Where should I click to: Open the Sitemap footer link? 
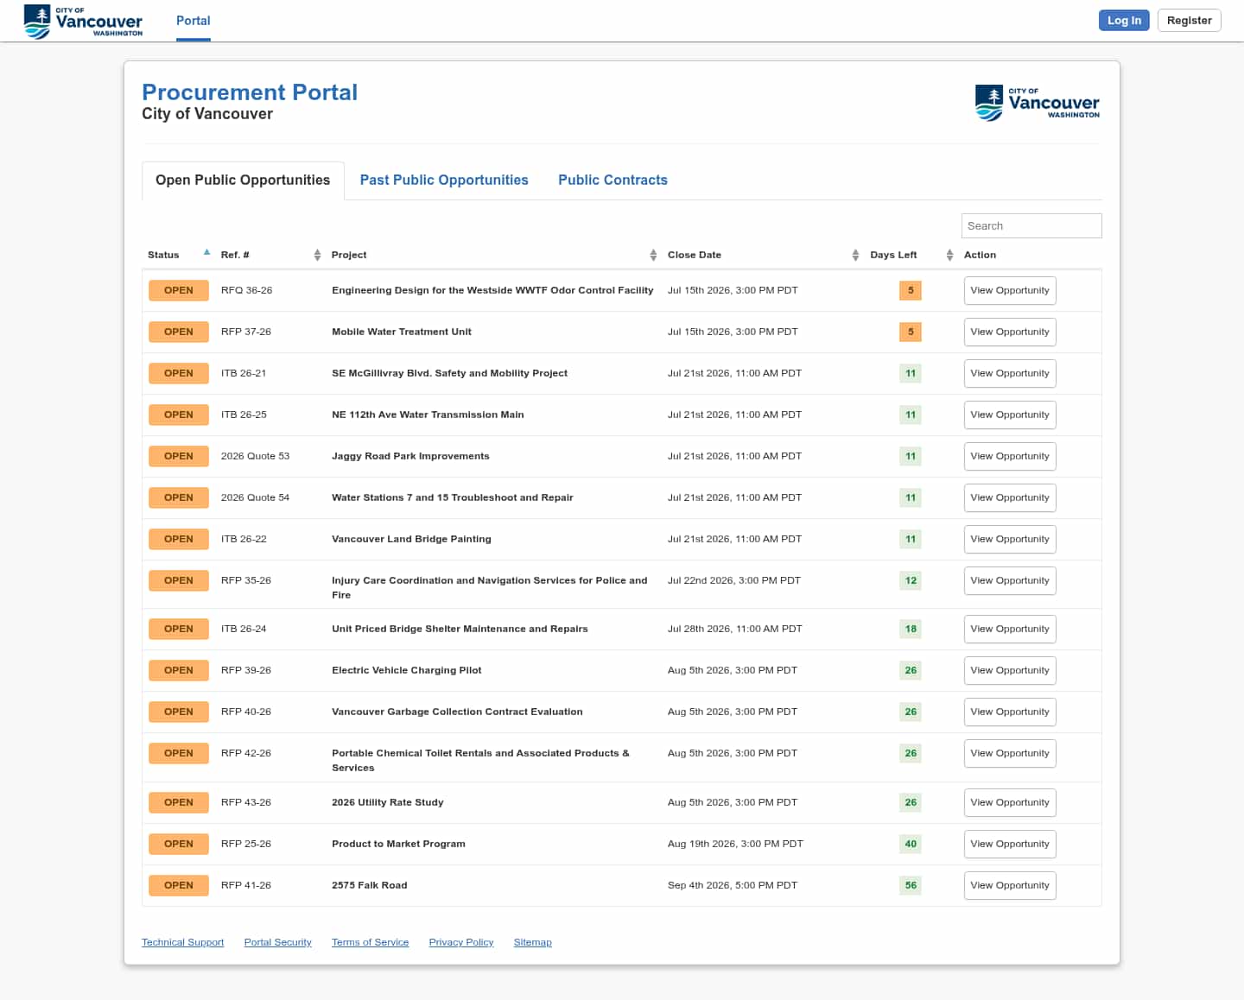point(532,942)
